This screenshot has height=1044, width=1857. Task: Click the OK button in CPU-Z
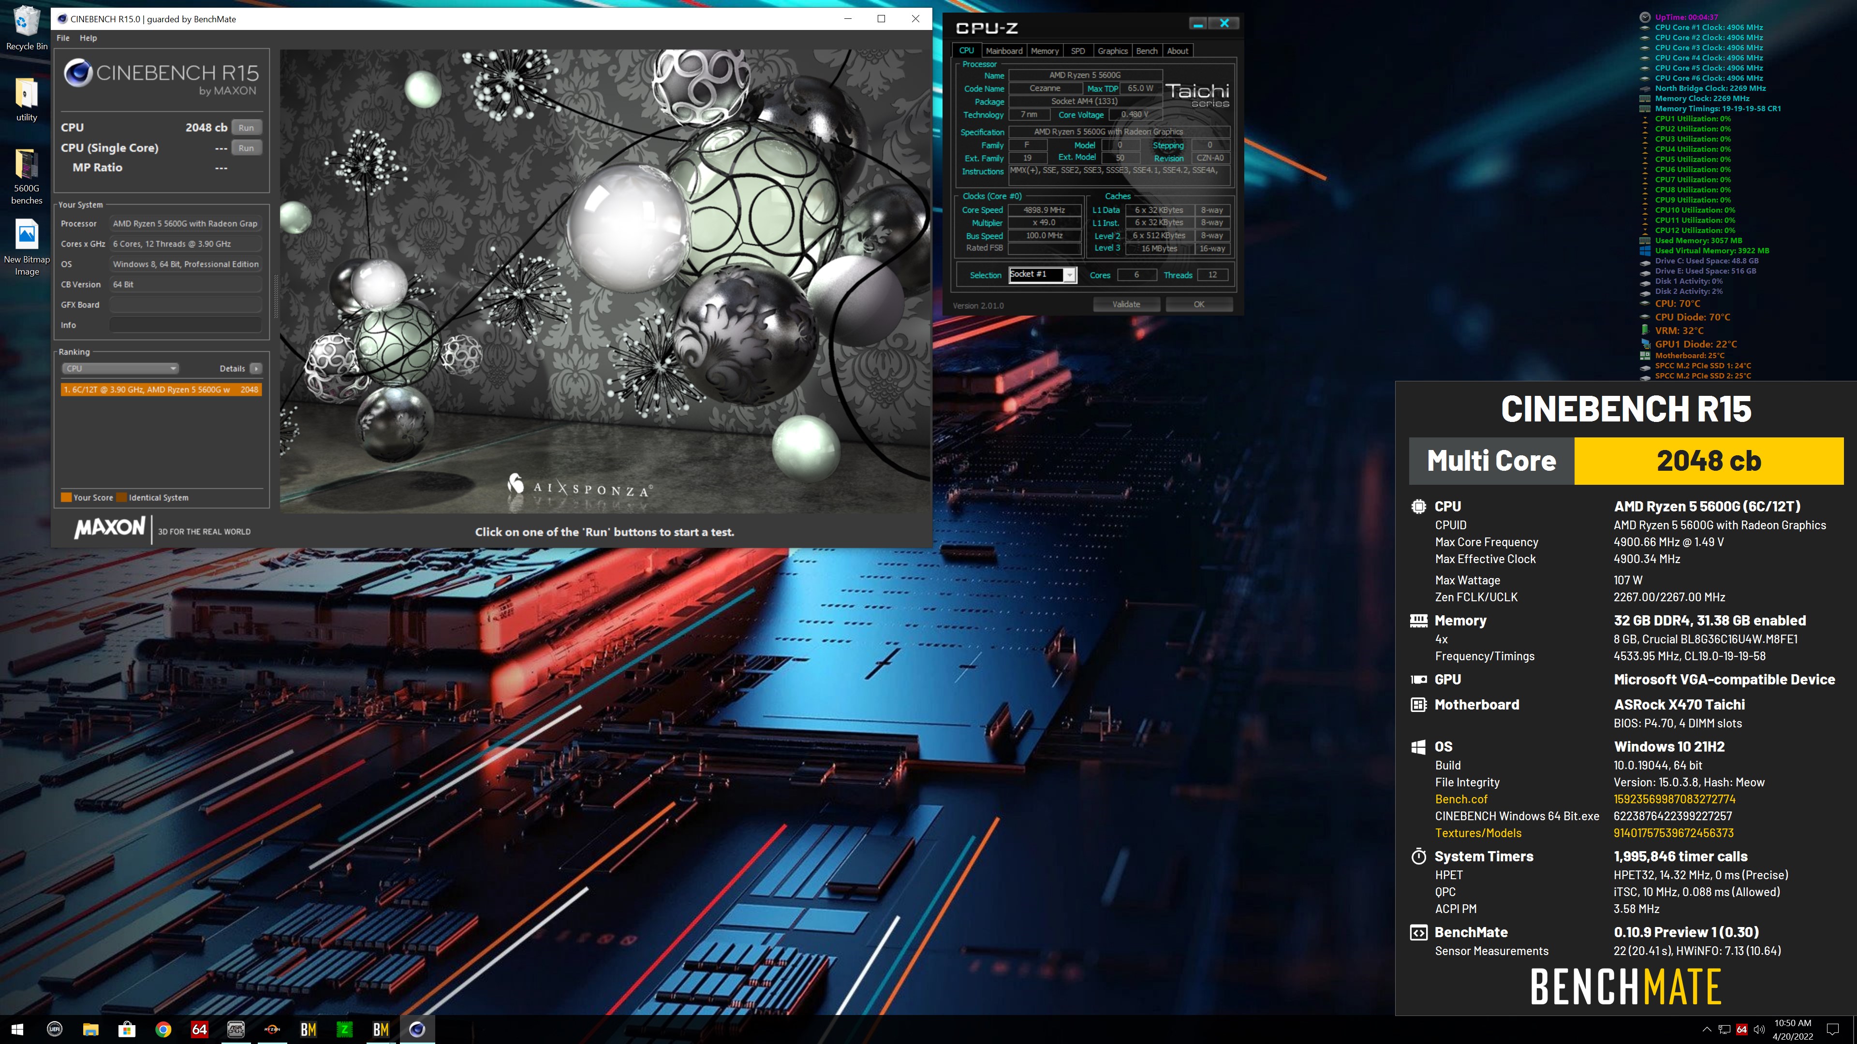point(1199,305)
